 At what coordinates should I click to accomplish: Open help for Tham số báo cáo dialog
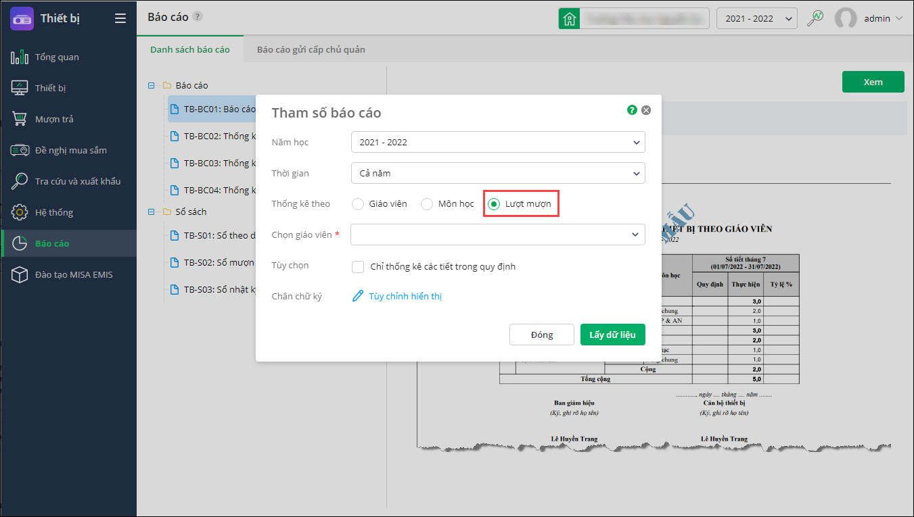coord(632,109)
